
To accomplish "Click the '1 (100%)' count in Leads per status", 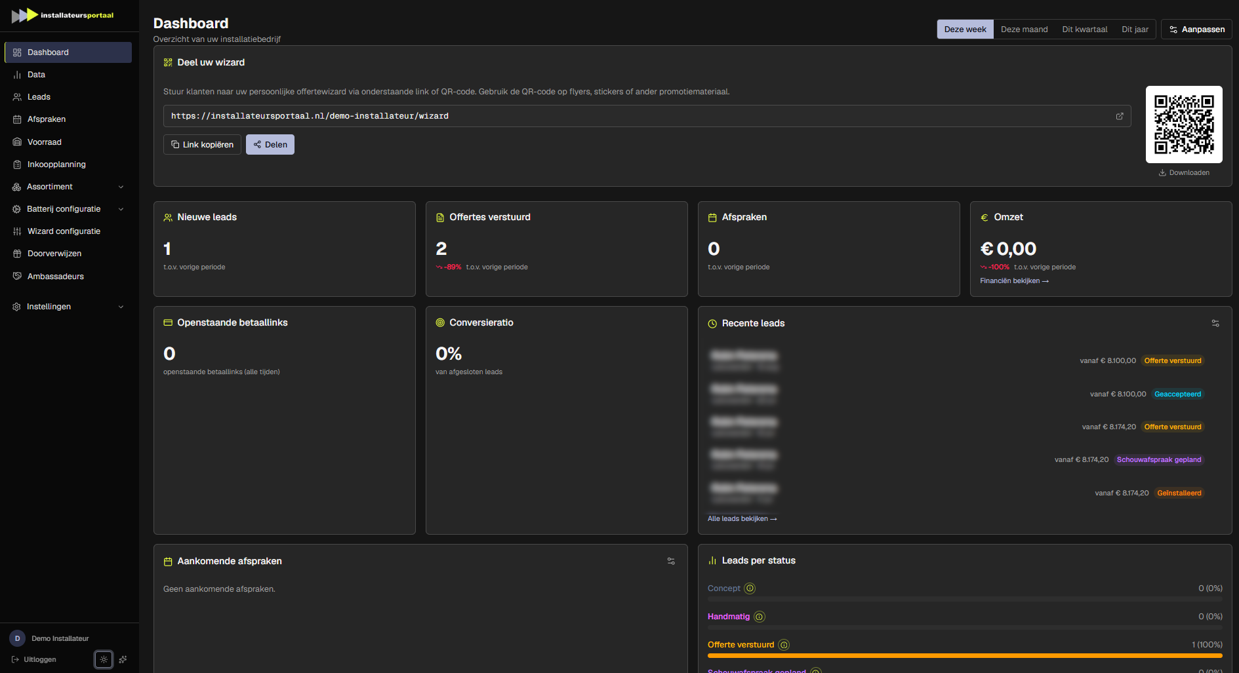I will tap(1207, 645).
